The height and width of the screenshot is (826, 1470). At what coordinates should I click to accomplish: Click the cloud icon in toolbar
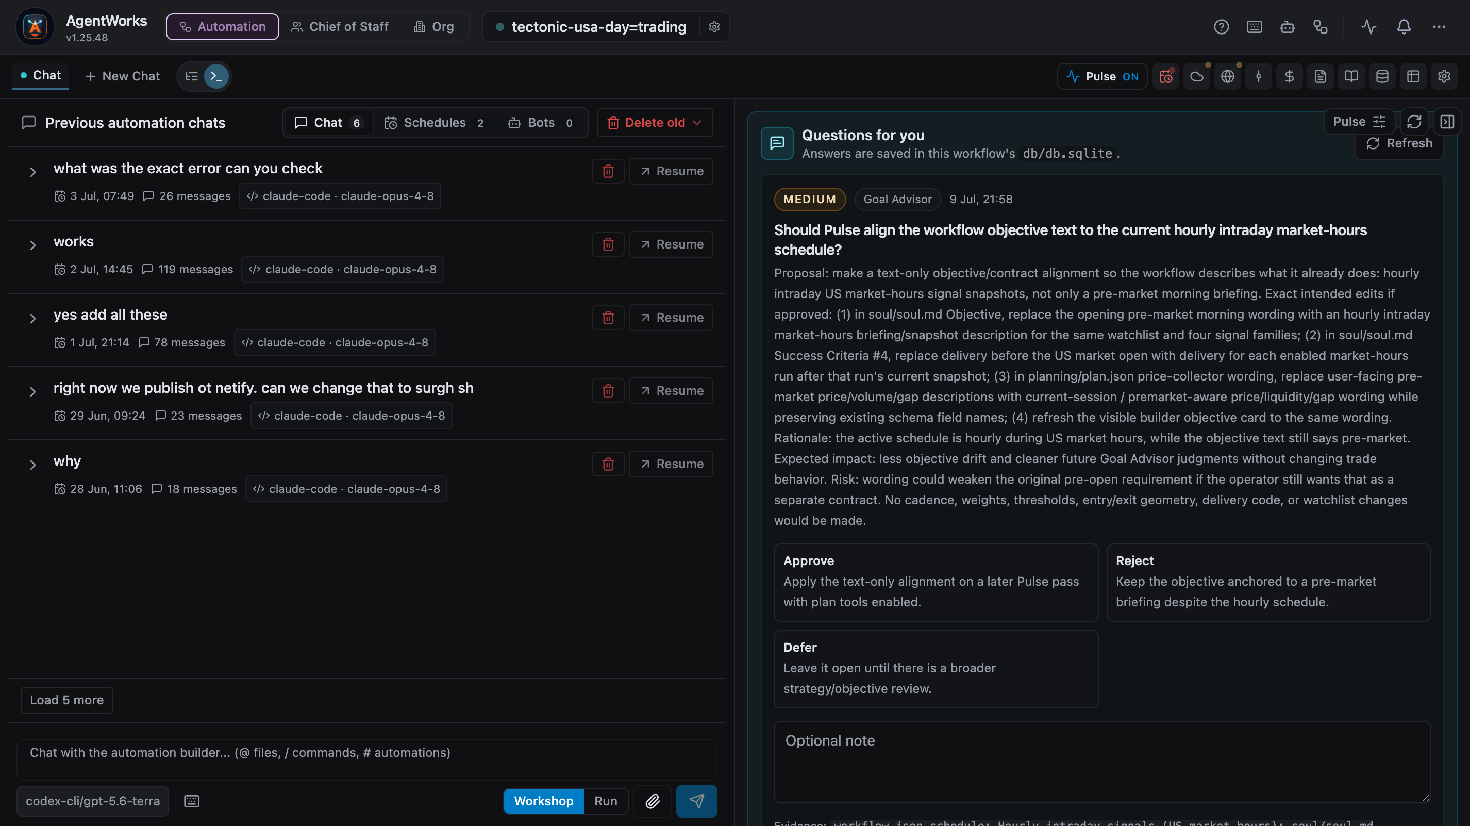(x=1197, y=76)
